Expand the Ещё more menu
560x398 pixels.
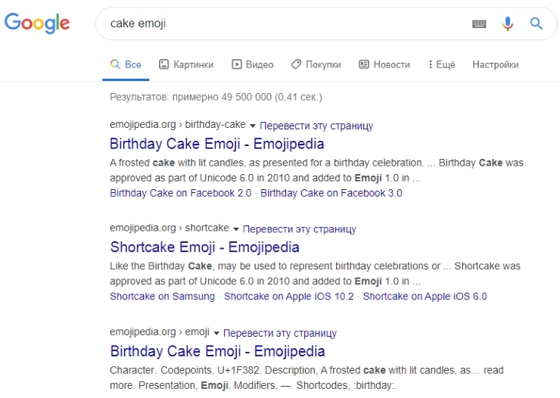click(x=441, y=65)
